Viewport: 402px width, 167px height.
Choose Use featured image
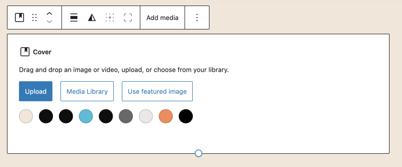(157, 91)
